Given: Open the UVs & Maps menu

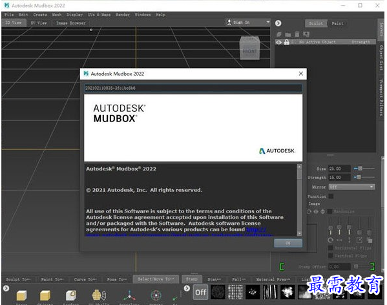Looking at the screenshot, I should (99, 15).
